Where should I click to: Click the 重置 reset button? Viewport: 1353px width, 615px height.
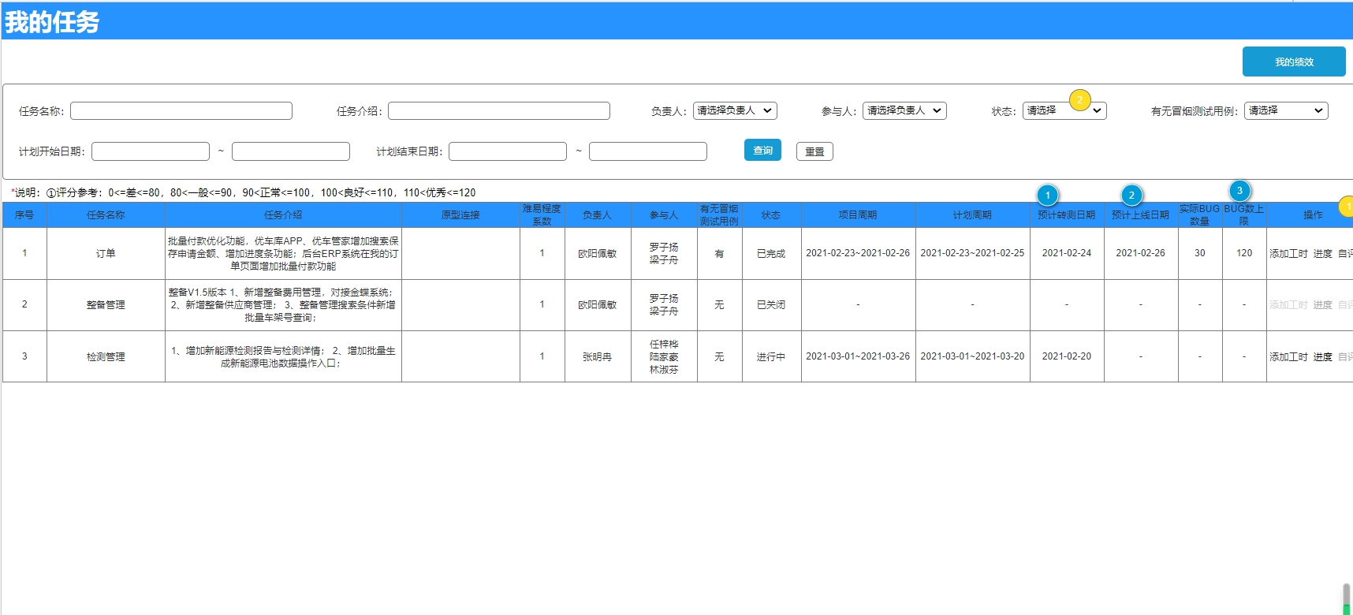tap(814, 151)
